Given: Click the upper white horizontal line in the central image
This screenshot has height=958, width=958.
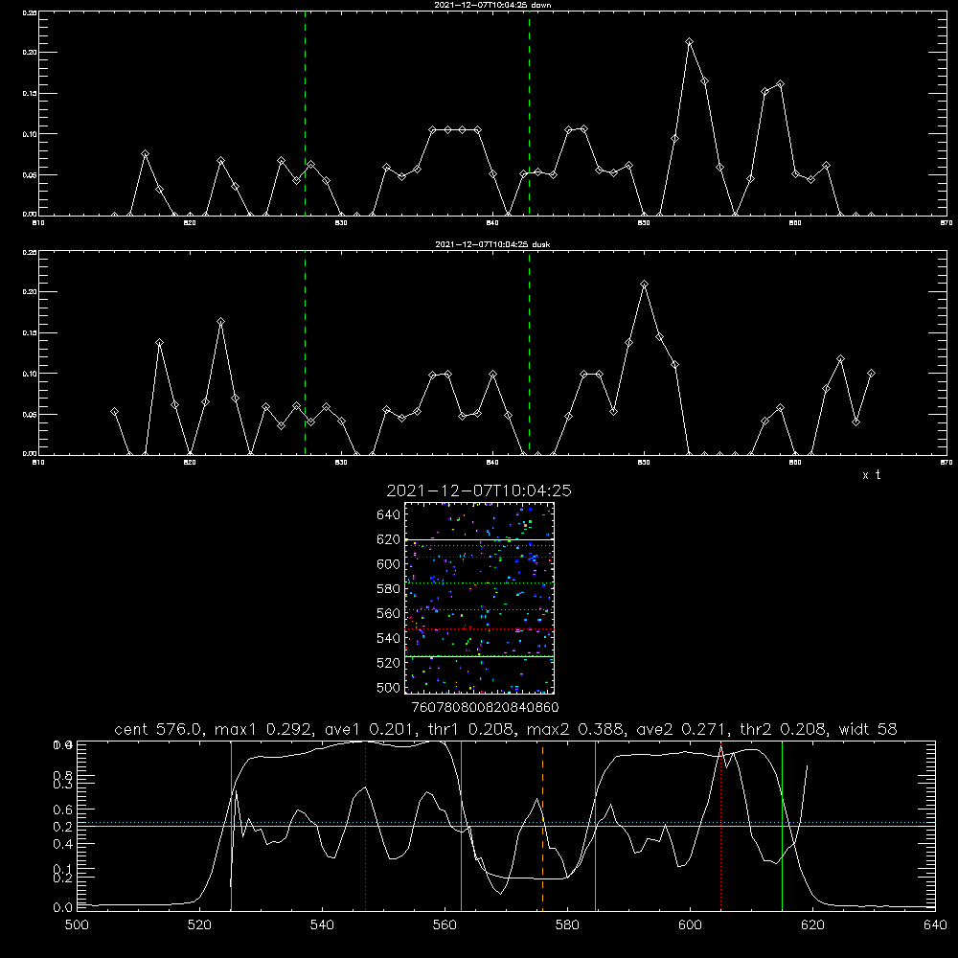Looking at the screenshot, I should 479,540.
